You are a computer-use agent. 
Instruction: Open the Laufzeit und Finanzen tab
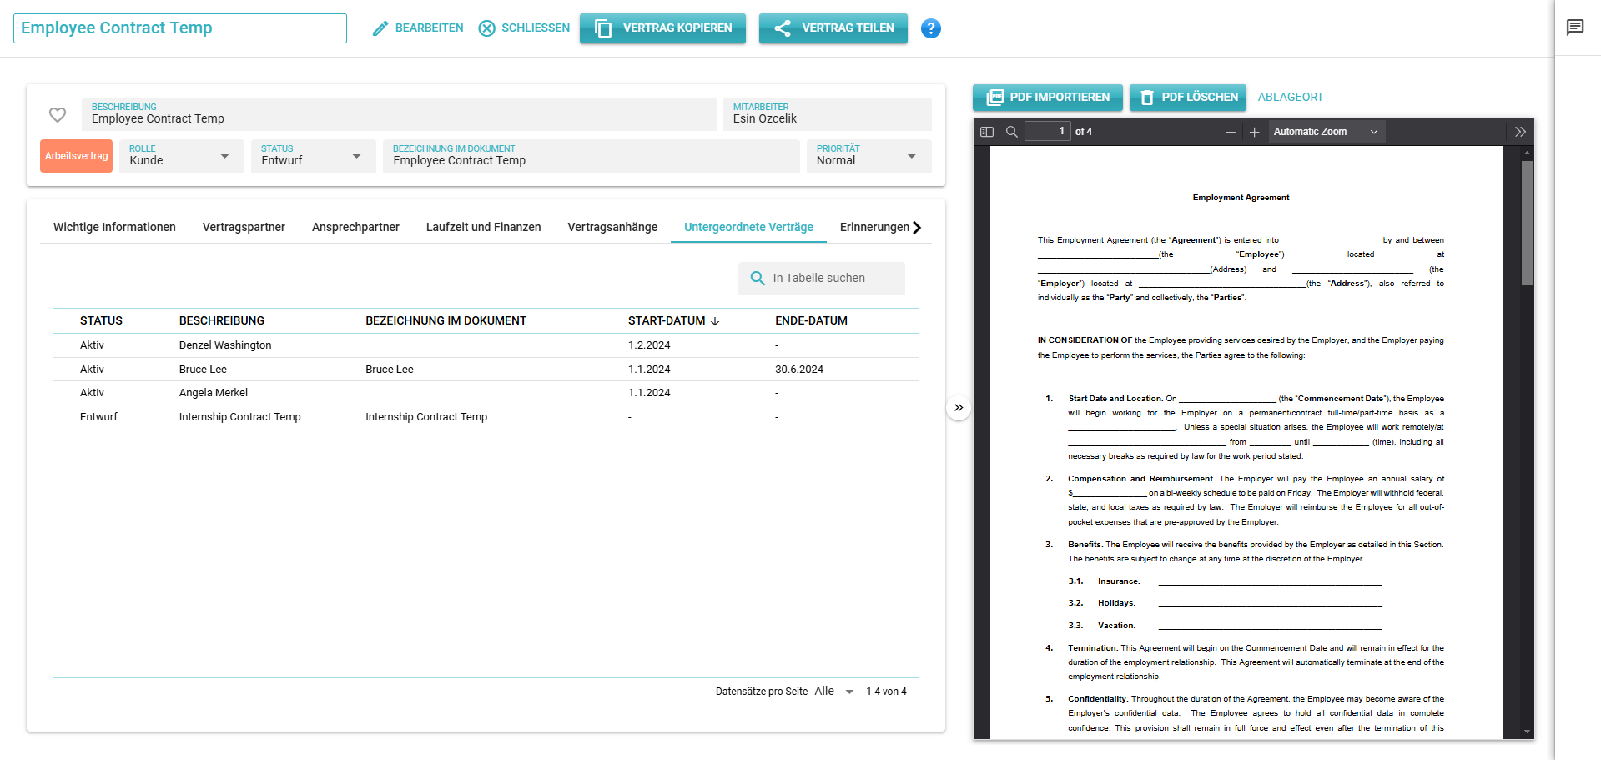point(483,227)
